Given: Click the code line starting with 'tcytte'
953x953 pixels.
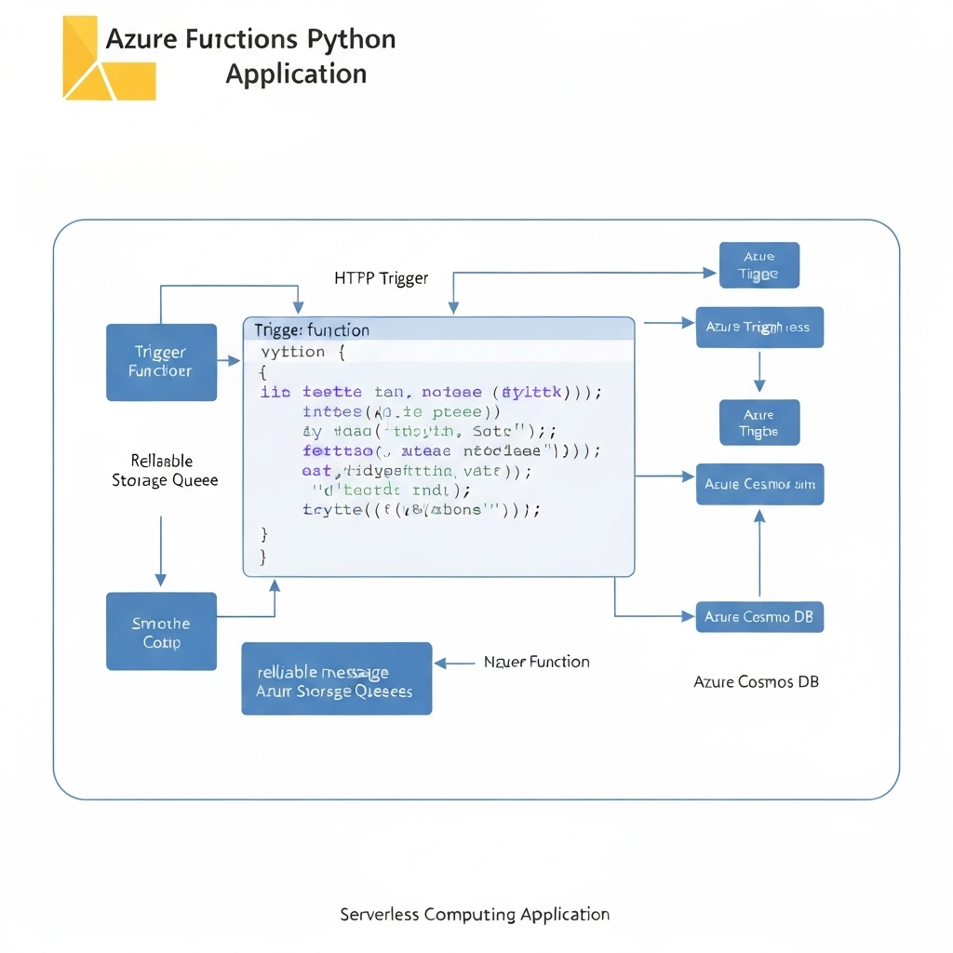Looking at the screenshot, I should click(422, 509).
